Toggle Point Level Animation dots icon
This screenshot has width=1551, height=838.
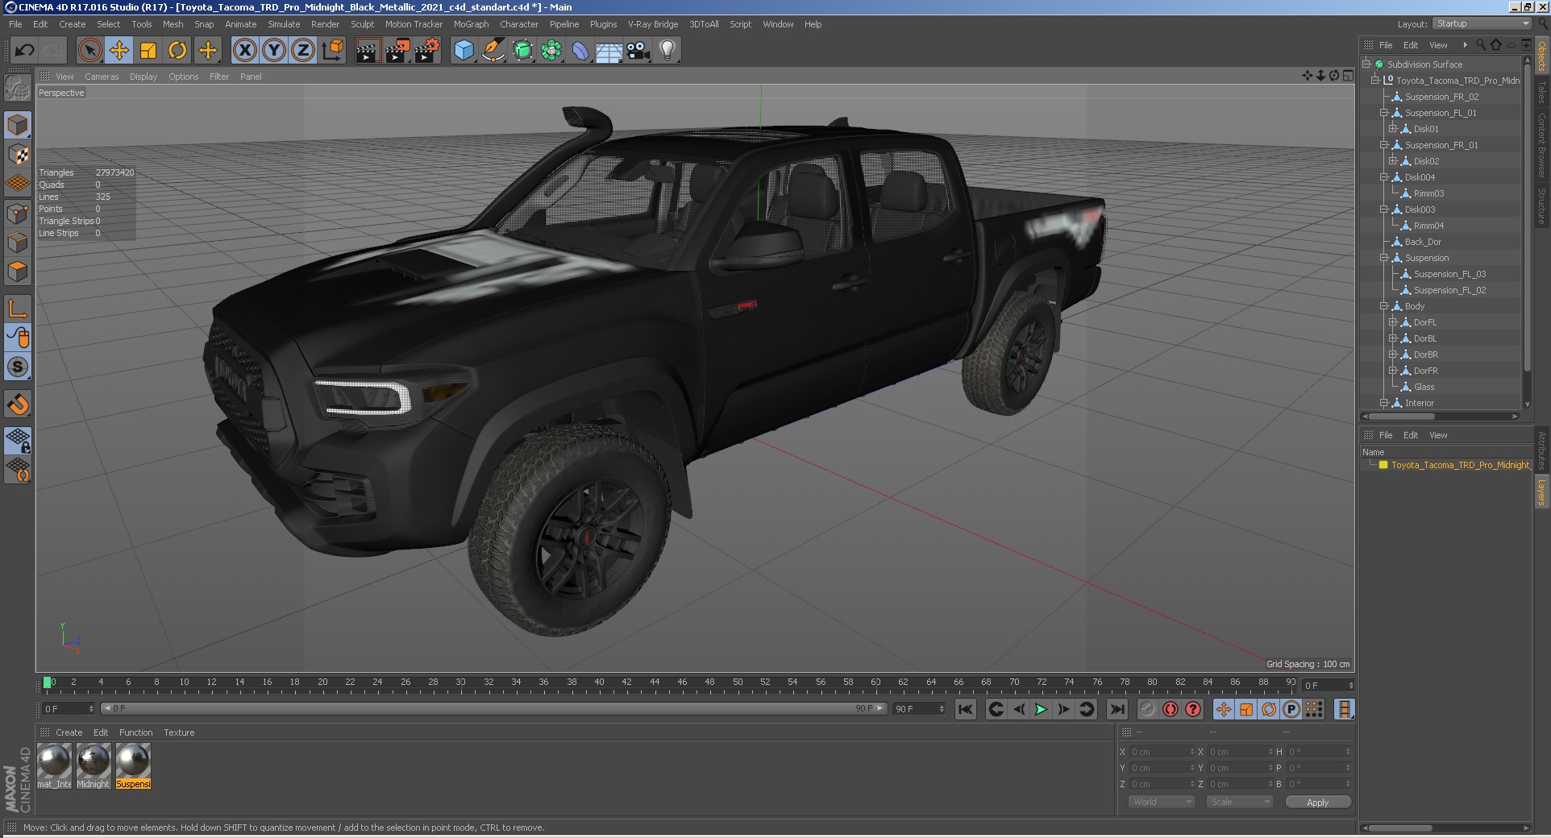[x=1314, y=709]
